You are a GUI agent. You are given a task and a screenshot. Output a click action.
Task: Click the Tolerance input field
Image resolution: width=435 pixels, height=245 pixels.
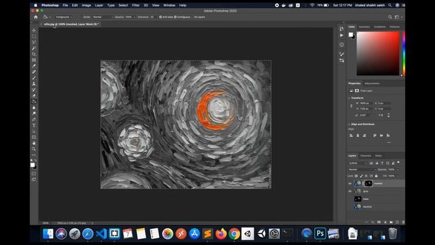(152, 17)
